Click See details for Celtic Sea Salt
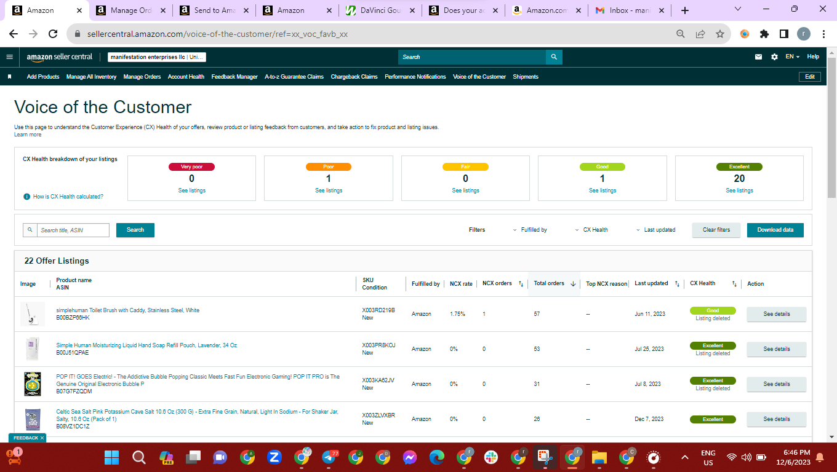 click(777, 419)
